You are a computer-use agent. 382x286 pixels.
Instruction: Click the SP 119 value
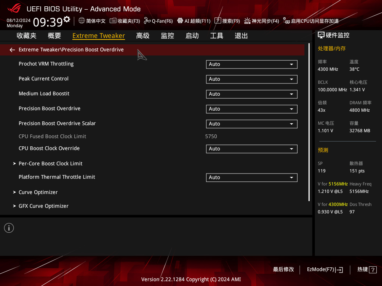coord(322,171)
